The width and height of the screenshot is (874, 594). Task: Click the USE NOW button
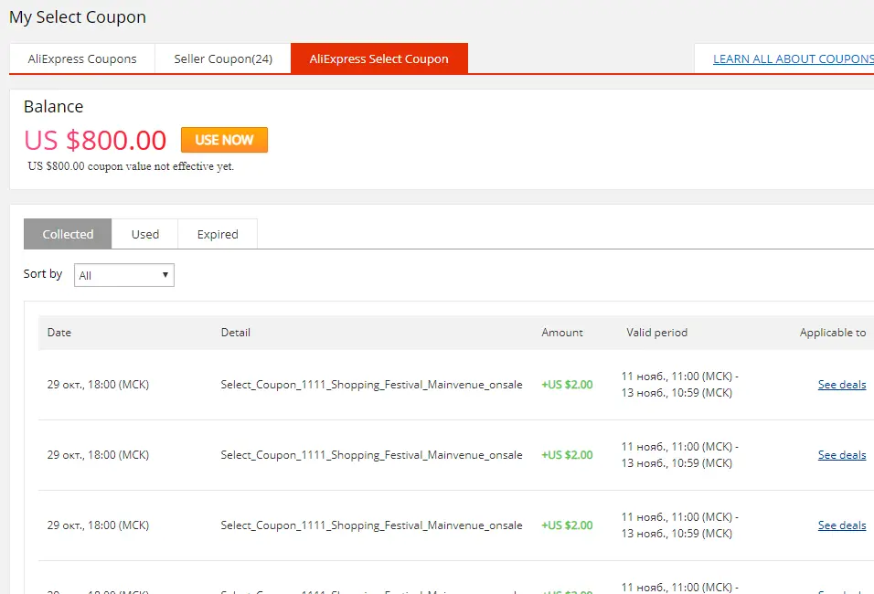(224, 140)
